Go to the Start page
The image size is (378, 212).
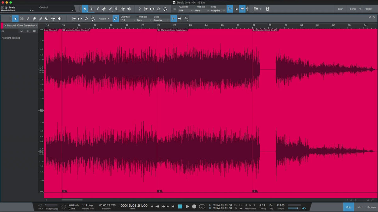pos(341,9)
